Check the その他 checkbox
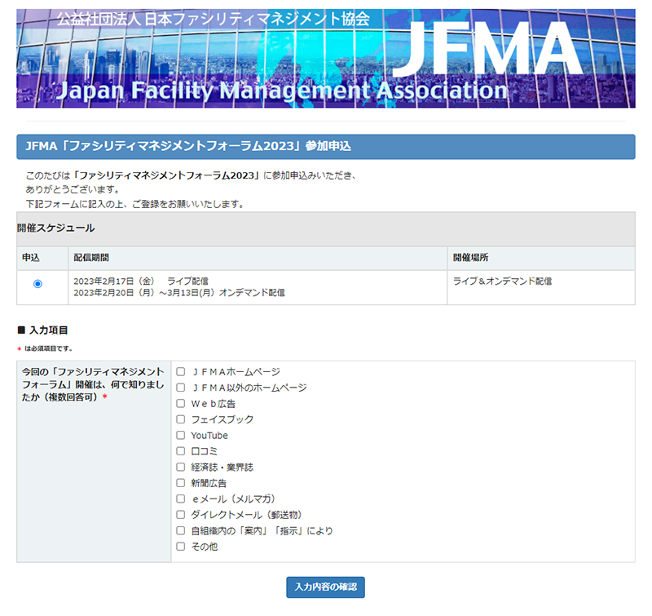The height and width of the screenshot is (616, 652). 180,547
